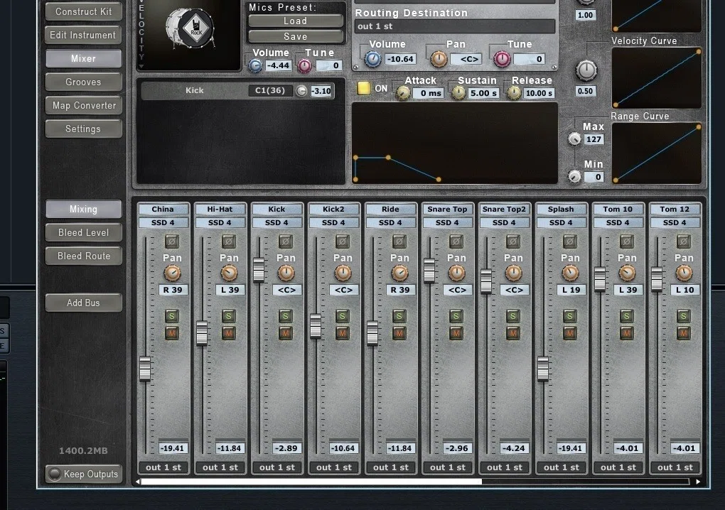Mute the Kick2 channel
This screenshot has width=725, height=510.
(342, 333)
